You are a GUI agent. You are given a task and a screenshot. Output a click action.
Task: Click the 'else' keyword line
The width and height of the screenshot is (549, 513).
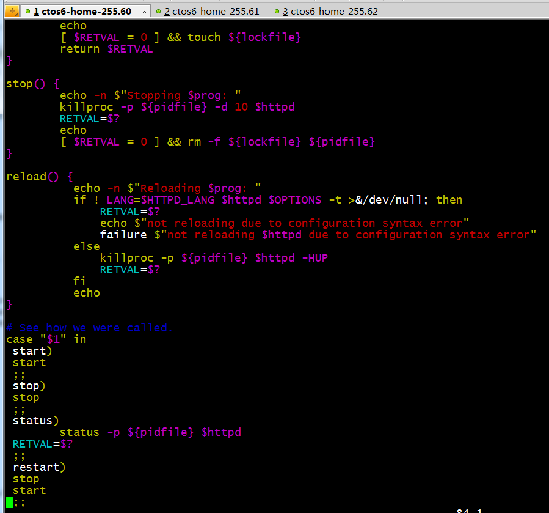tap(87, 246)
